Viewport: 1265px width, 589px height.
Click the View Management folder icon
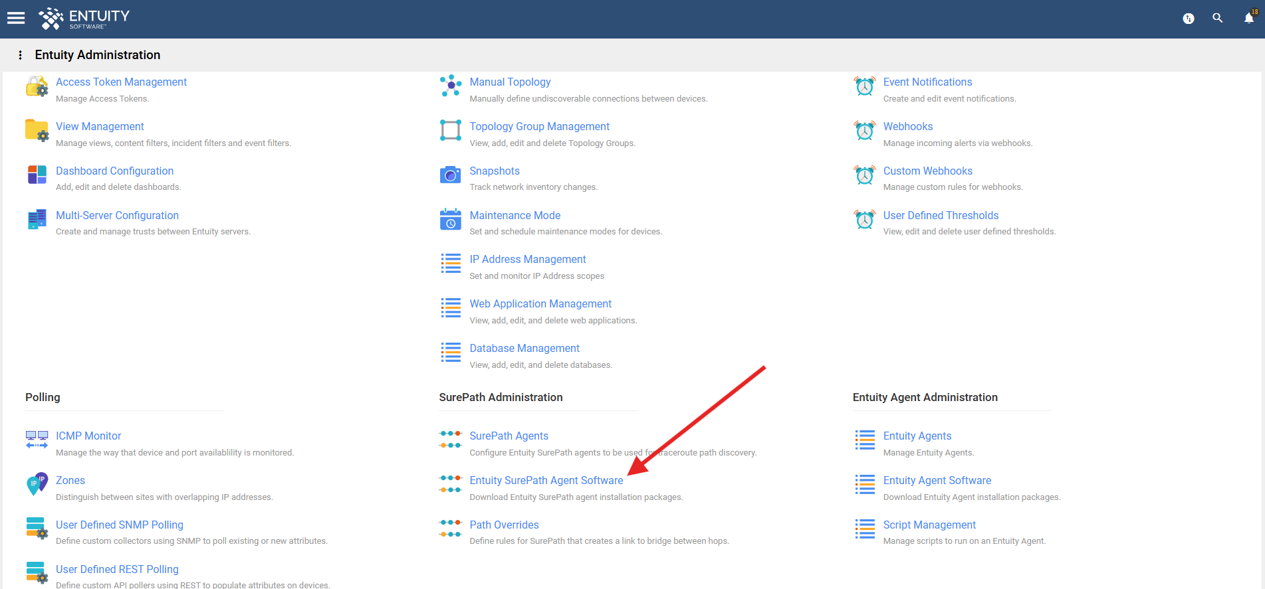(37, 130)
